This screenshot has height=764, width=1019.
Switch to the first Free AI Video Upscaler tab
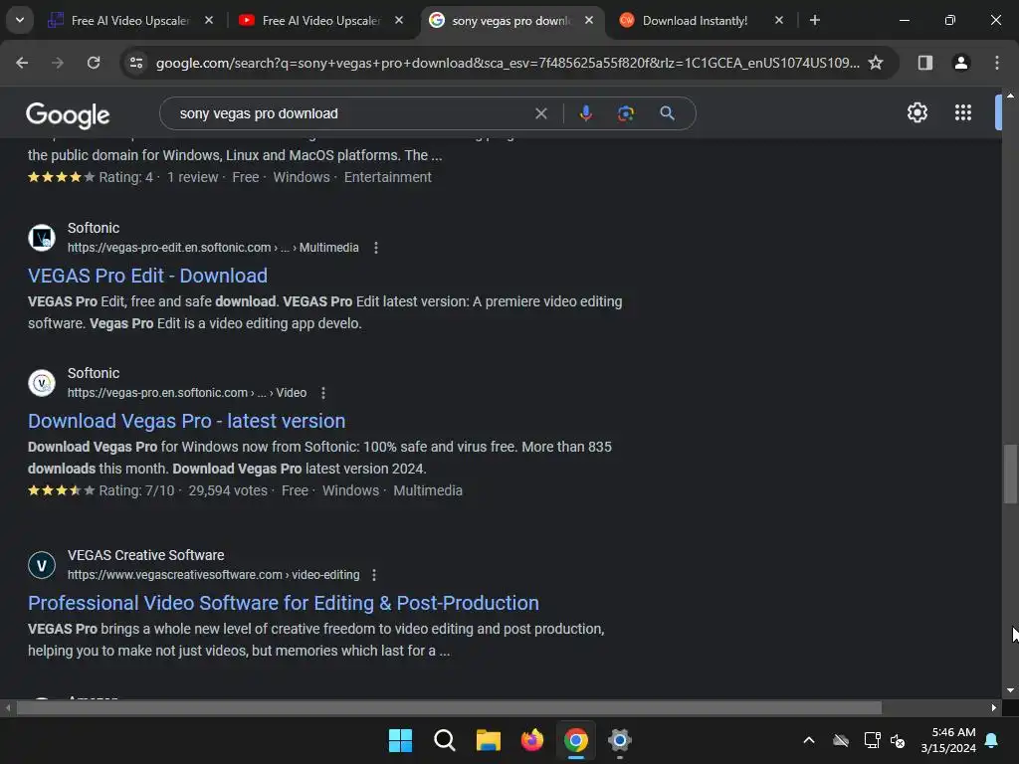[x=130, y=21]
